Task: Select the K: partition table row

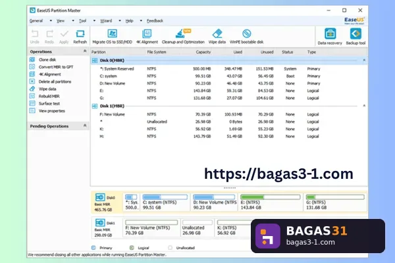Action: pos(228,129)
